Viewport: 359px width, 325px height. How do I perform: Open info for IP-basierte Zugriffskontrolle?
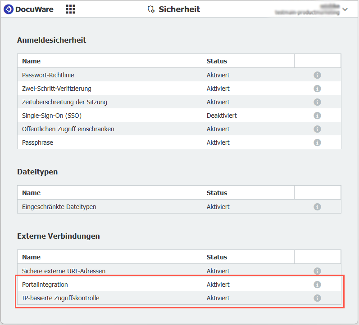pos(317,298)
